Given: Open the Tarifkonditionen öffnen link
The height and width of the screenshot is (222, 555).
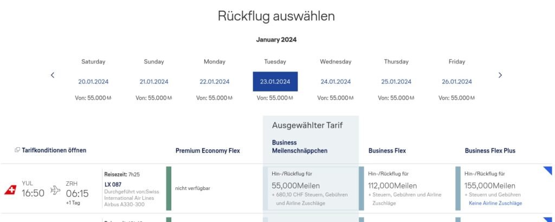Looking at the screenshot, I should coord(54,150).
